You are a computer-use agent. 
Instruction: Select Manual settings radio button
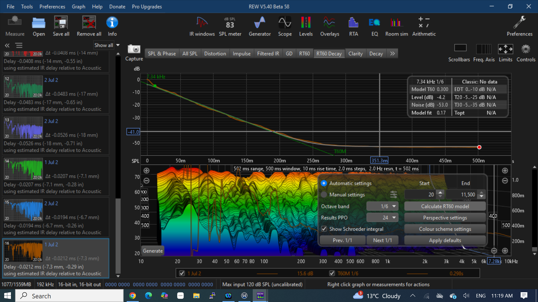[x=324, y=195]
